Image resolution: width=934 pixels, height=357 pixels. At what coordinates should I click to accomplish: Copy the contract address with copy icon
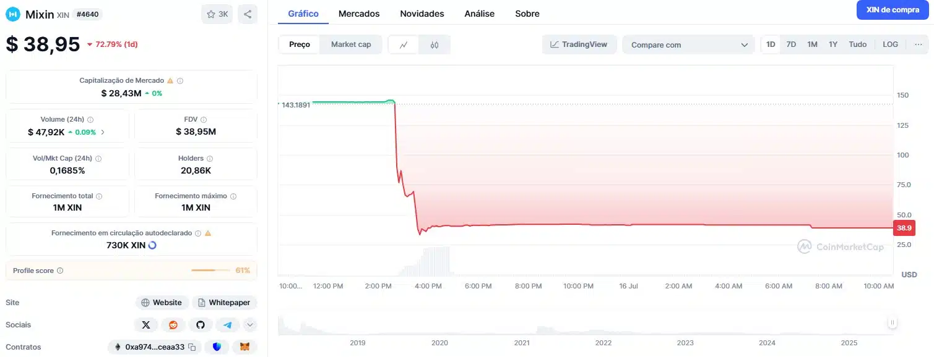(192, 347)
